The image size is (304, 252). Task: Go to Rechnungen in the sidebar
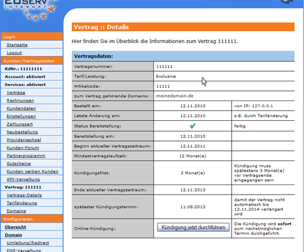(x=20, y=100)
